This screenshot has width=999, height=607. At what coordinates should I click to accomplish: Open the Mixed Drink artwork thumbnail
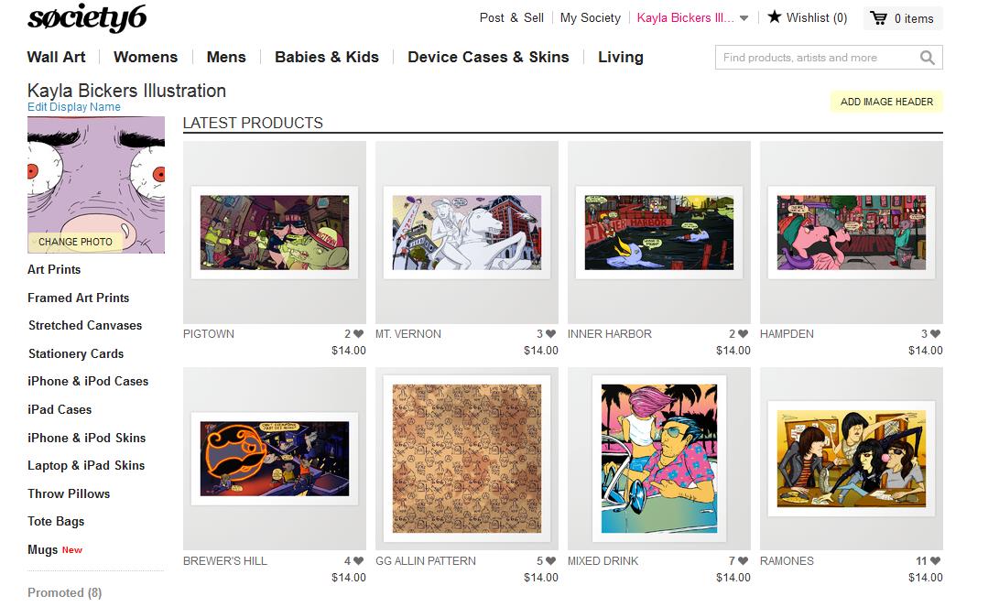658,459
